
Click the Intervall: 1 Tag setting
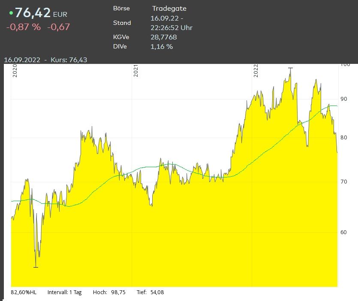tap(64, 292)
